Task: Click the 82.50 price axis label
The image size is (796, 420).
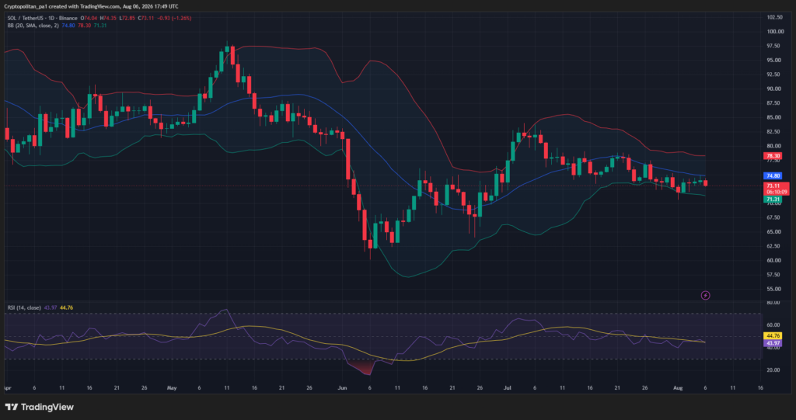Action: [773, 132]
